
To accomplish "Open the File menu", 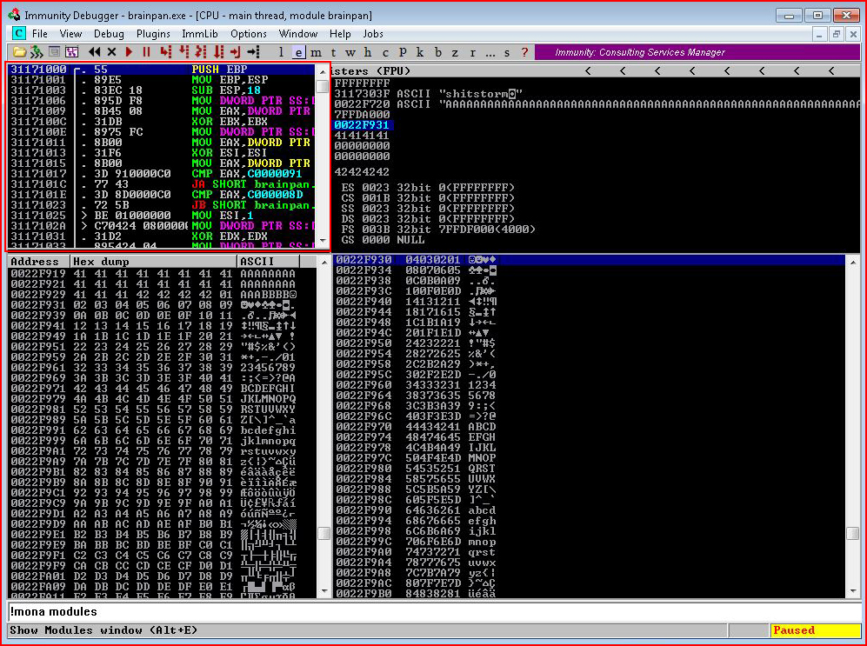I will click(40, 34).
